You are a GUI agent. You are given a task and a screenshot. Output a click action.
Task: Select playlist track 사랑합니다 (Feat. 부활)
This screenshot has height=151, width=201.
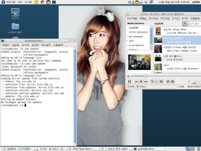177,49
